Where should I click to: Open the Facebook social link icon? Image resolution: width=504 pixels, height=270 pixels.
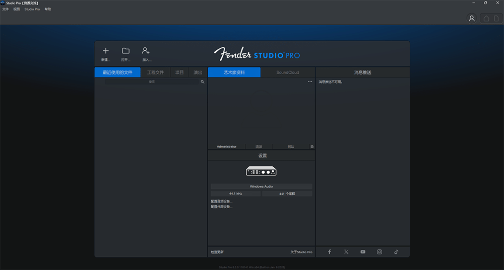(330, 252)
